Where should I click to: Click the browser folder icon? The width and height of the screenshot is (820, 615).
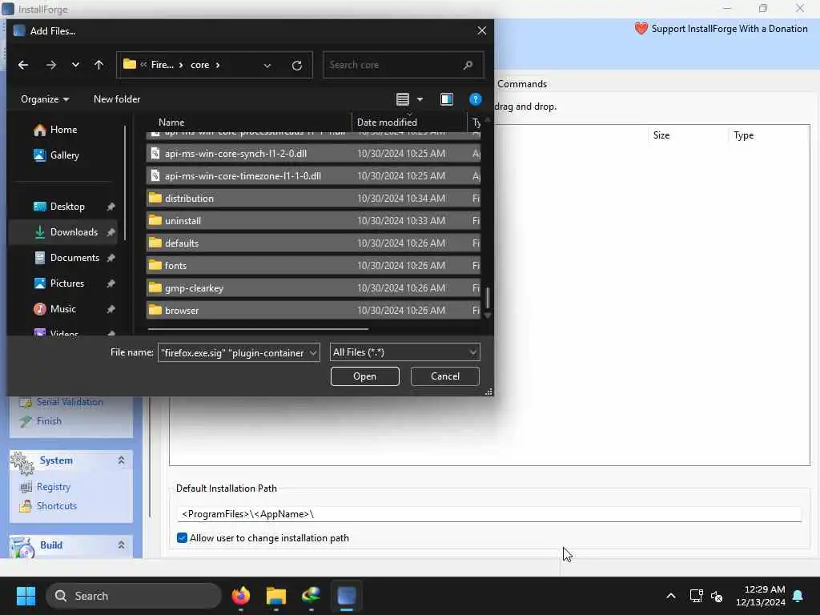[x=155, y=310]
